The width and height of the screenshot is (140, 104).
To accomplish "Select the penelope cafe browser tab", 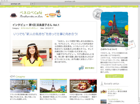I will [x=16, y=4].
